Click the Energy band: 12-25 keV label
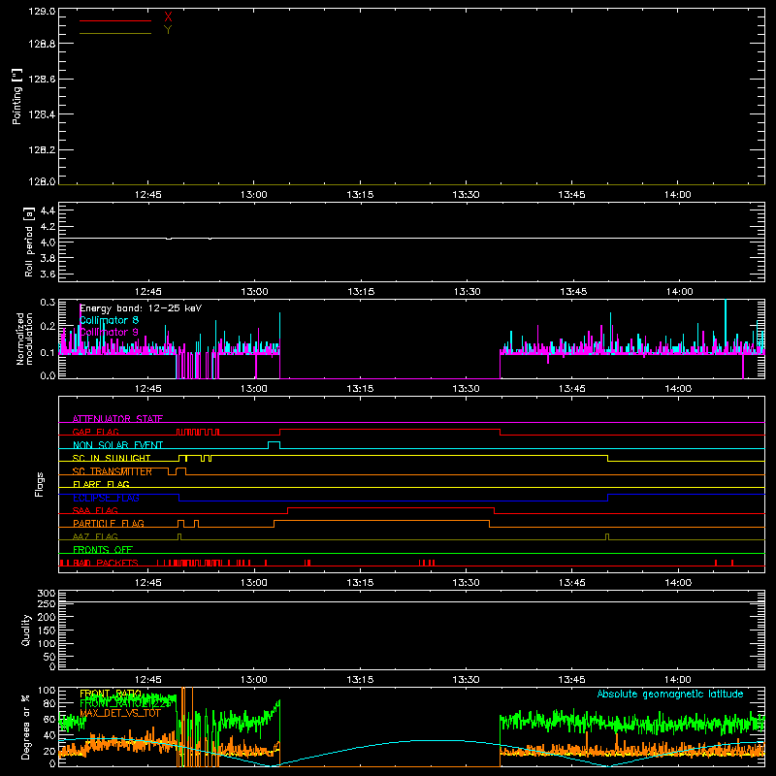 141,308
